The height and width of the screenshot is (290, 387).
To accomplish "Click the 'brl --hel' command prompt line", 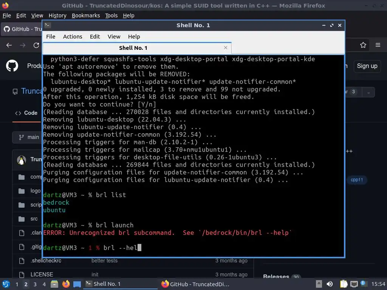I will (92, 248).
